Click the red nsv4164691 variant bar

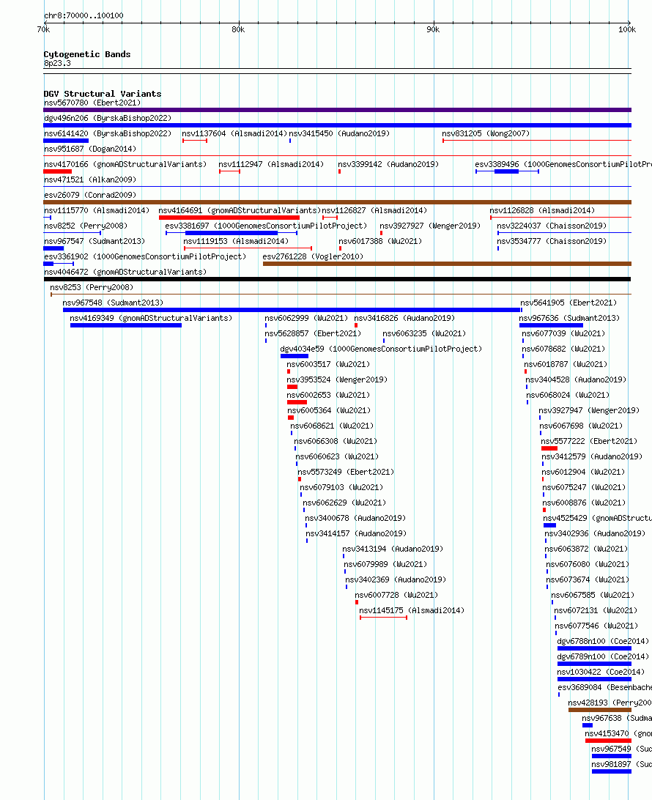point(229,218)
